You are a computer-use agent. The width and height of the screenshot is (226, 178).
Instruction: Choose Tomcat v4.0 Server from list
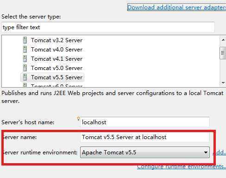click(x=56, y=50)
